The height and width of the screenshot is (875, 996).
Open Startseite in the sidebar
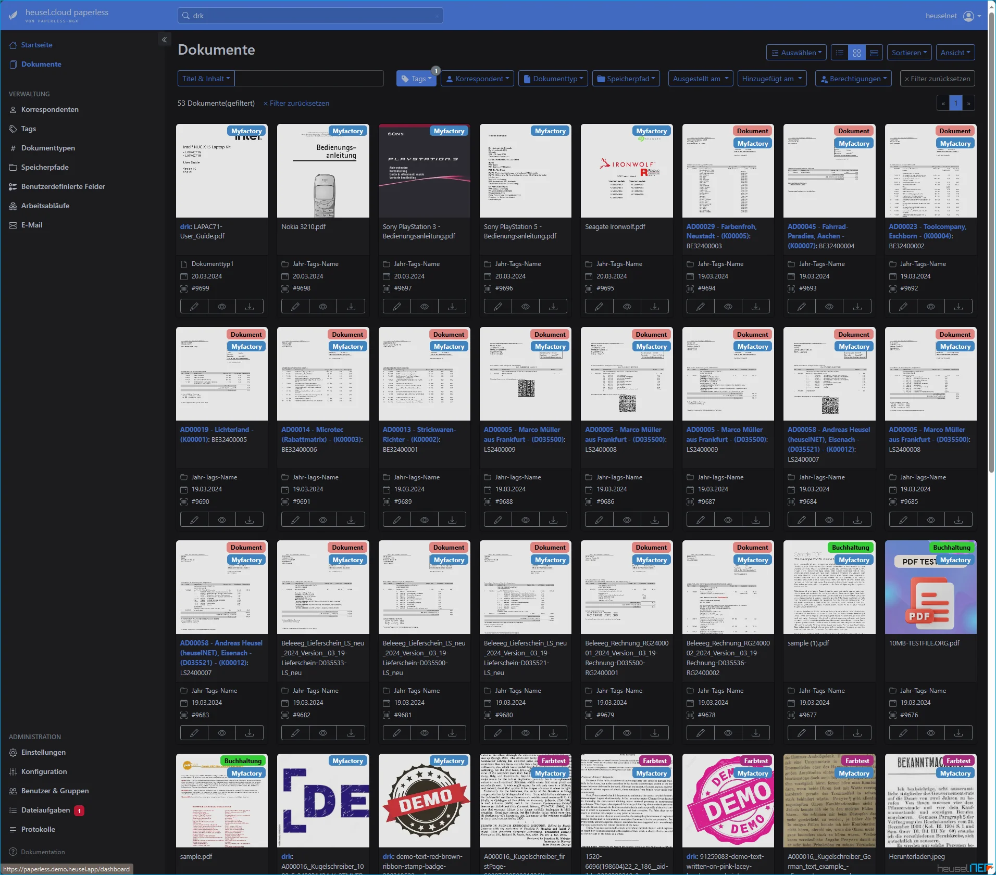click(x=36, y=45)
